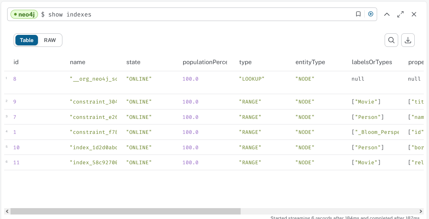The image size is (429, 219).
Task: Open search in results table
Action: (391, 40)
